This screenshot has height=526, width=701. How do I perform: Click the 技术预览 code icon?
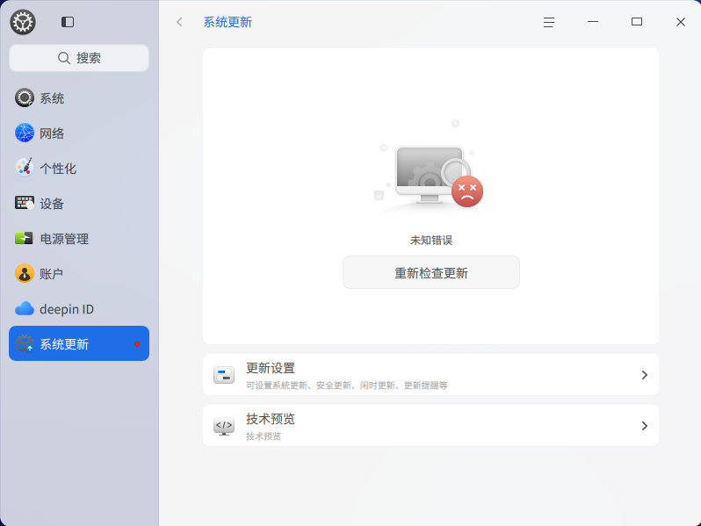(x=223, y=426)
